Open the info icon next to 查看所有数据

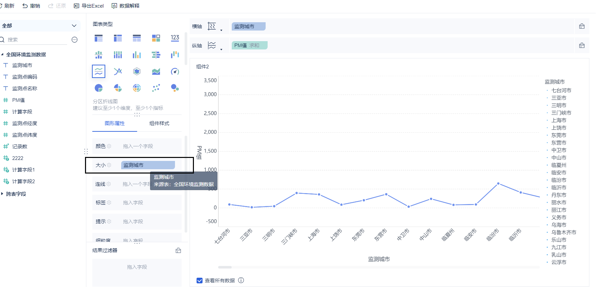241,280
